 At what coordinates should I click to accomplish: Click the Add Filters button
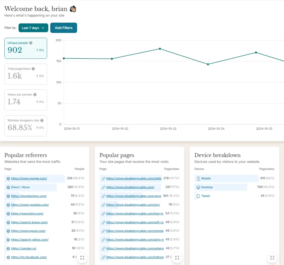tap(64, 28)
